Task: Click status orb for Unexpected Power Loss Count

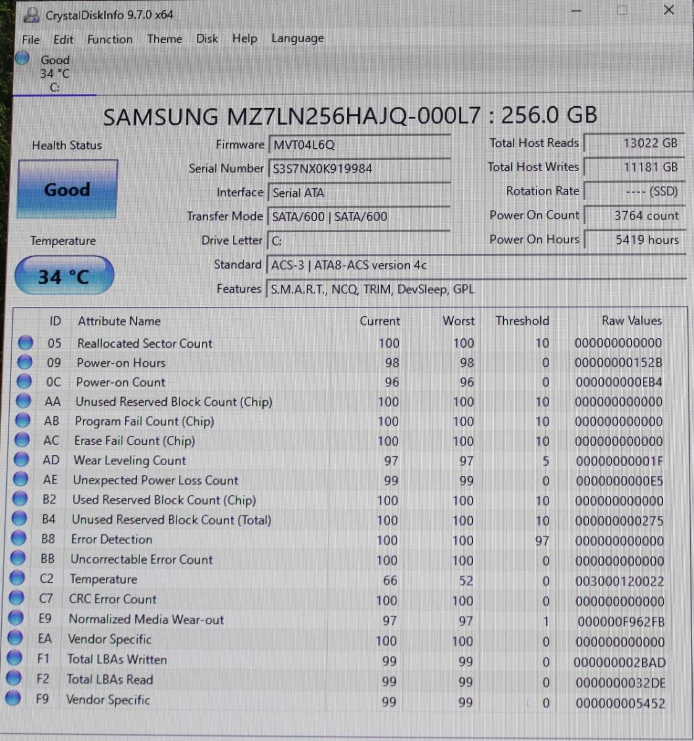Action: tap(21, 479)
